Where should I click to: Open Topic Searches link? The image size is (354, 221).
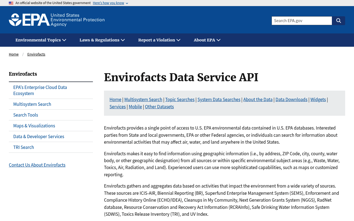(x=180, y=99)
